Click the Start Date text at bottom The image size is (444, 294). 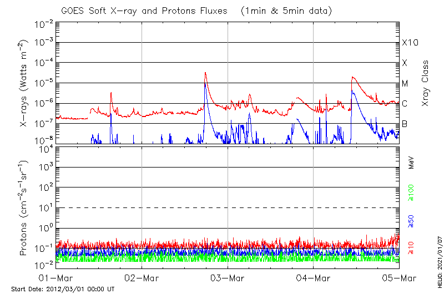point(63,289)
